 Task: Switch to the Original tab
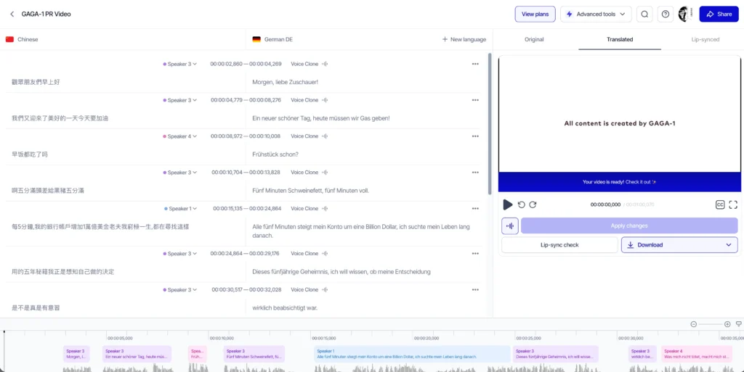[x=534, y=39]
